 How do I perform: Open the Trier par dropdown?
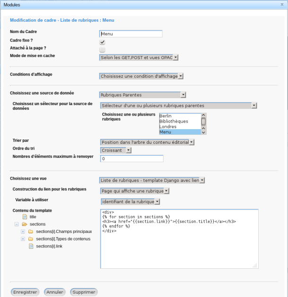coord(147,142)
